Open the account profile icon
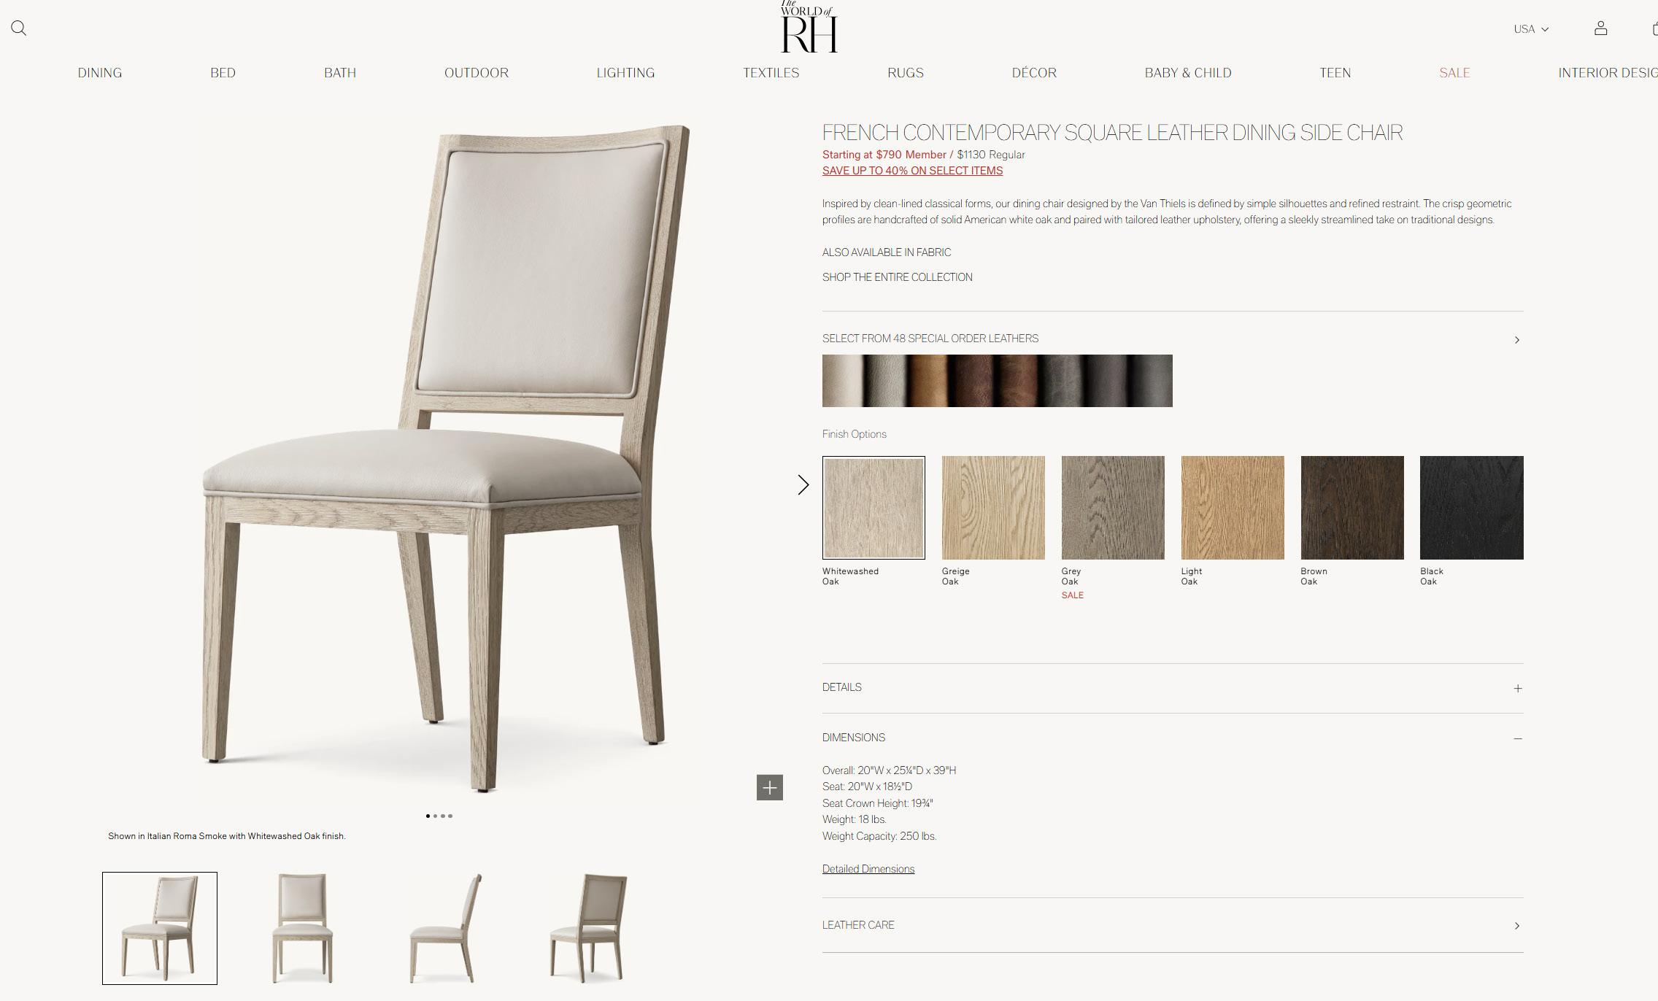Image resolution: width=1658 pixels, height=1001 pixels. pyautogui.click(x=1600, y=28)
